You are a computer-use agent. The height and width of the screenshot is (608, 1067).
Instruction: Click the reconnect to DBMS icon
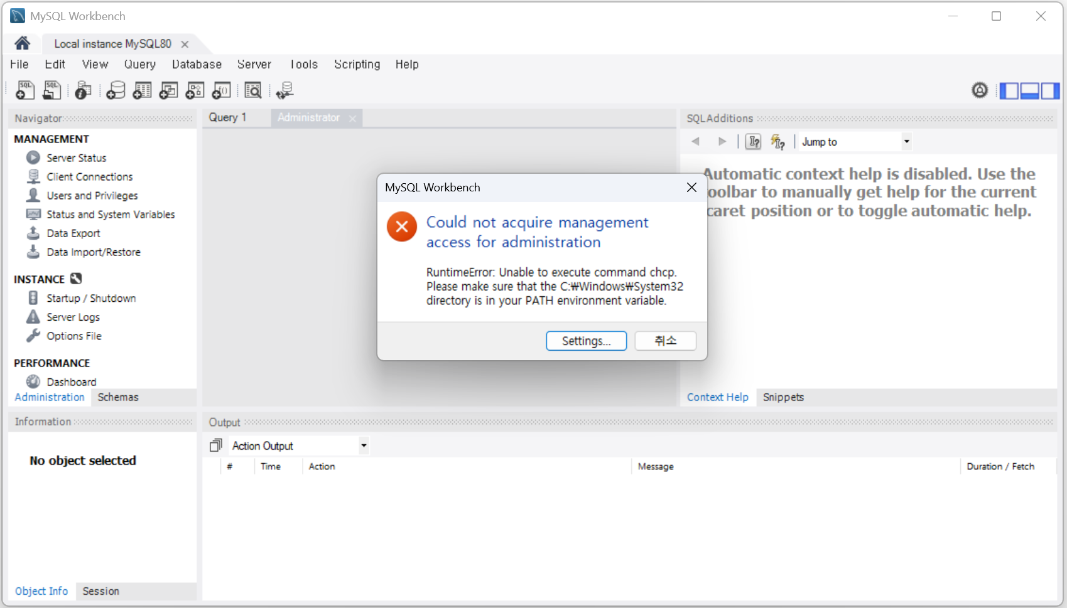285,90
